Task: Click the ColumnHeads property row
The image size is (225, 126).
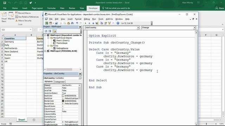Action: click(61, 111)
